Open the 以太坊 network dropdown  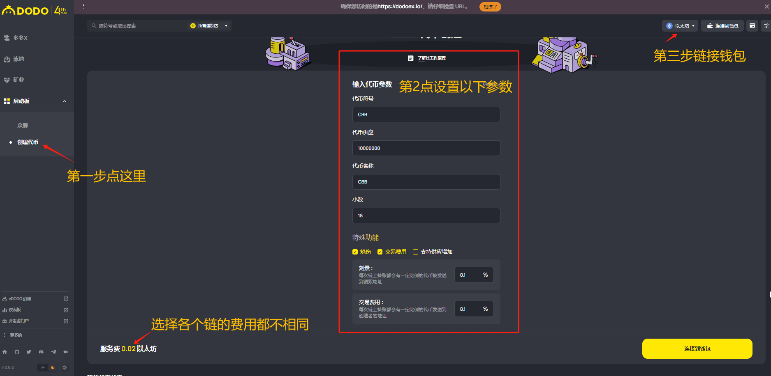pos(680,26)
